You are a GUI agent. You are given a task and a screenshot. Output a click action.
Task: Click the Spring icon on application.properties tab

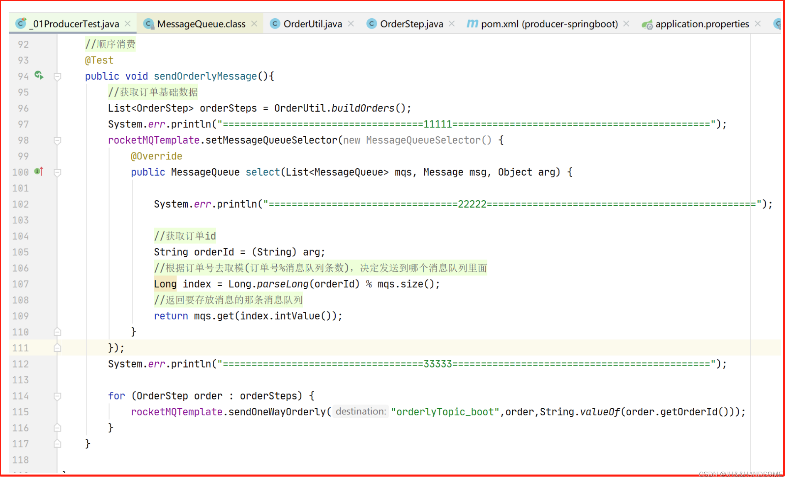coord(647,25)
